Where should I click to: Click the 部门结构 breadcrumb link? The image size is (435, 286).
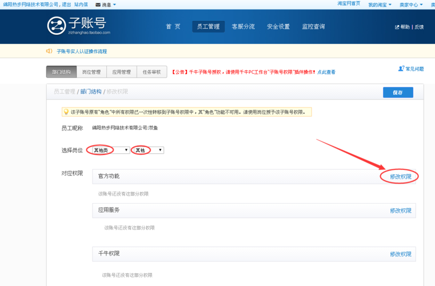tap(91, 92)
